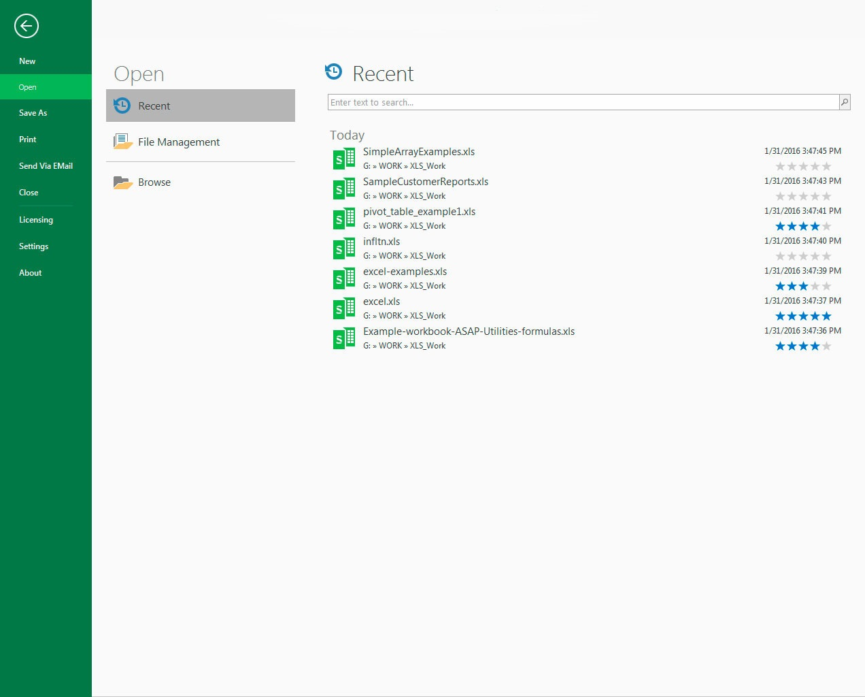The height and width of the screenshot is (697, 865).
Task: Select Save As in the sidebar
Action: click(33, 113)
